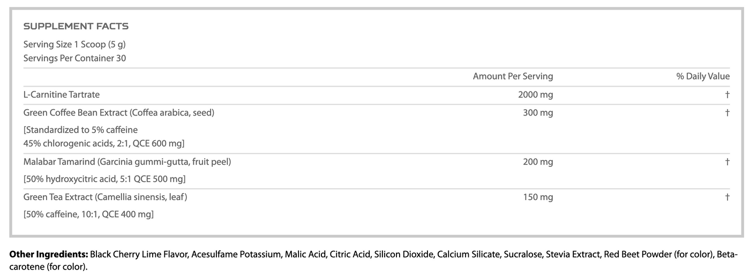Image resolution: width=750 pixels, height=276 pixels.
Task: Click the 45% chlorogenic acids detail line
Action: pyautogui.click(x=104, y=143)
